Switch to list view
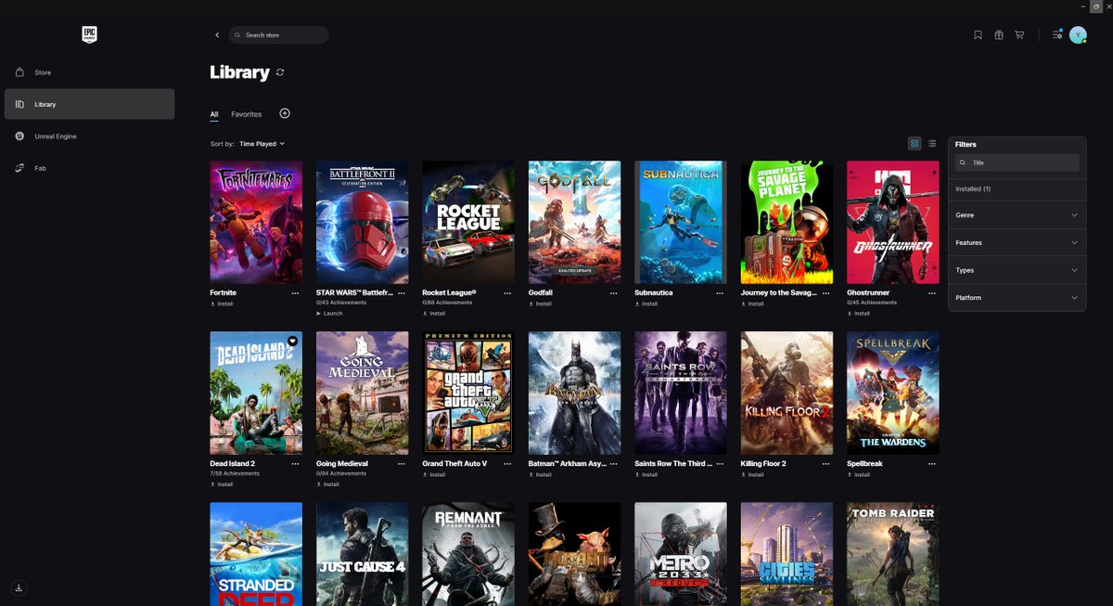 (x=932, y=144)
